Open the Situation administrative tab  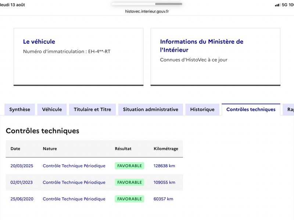151,109
